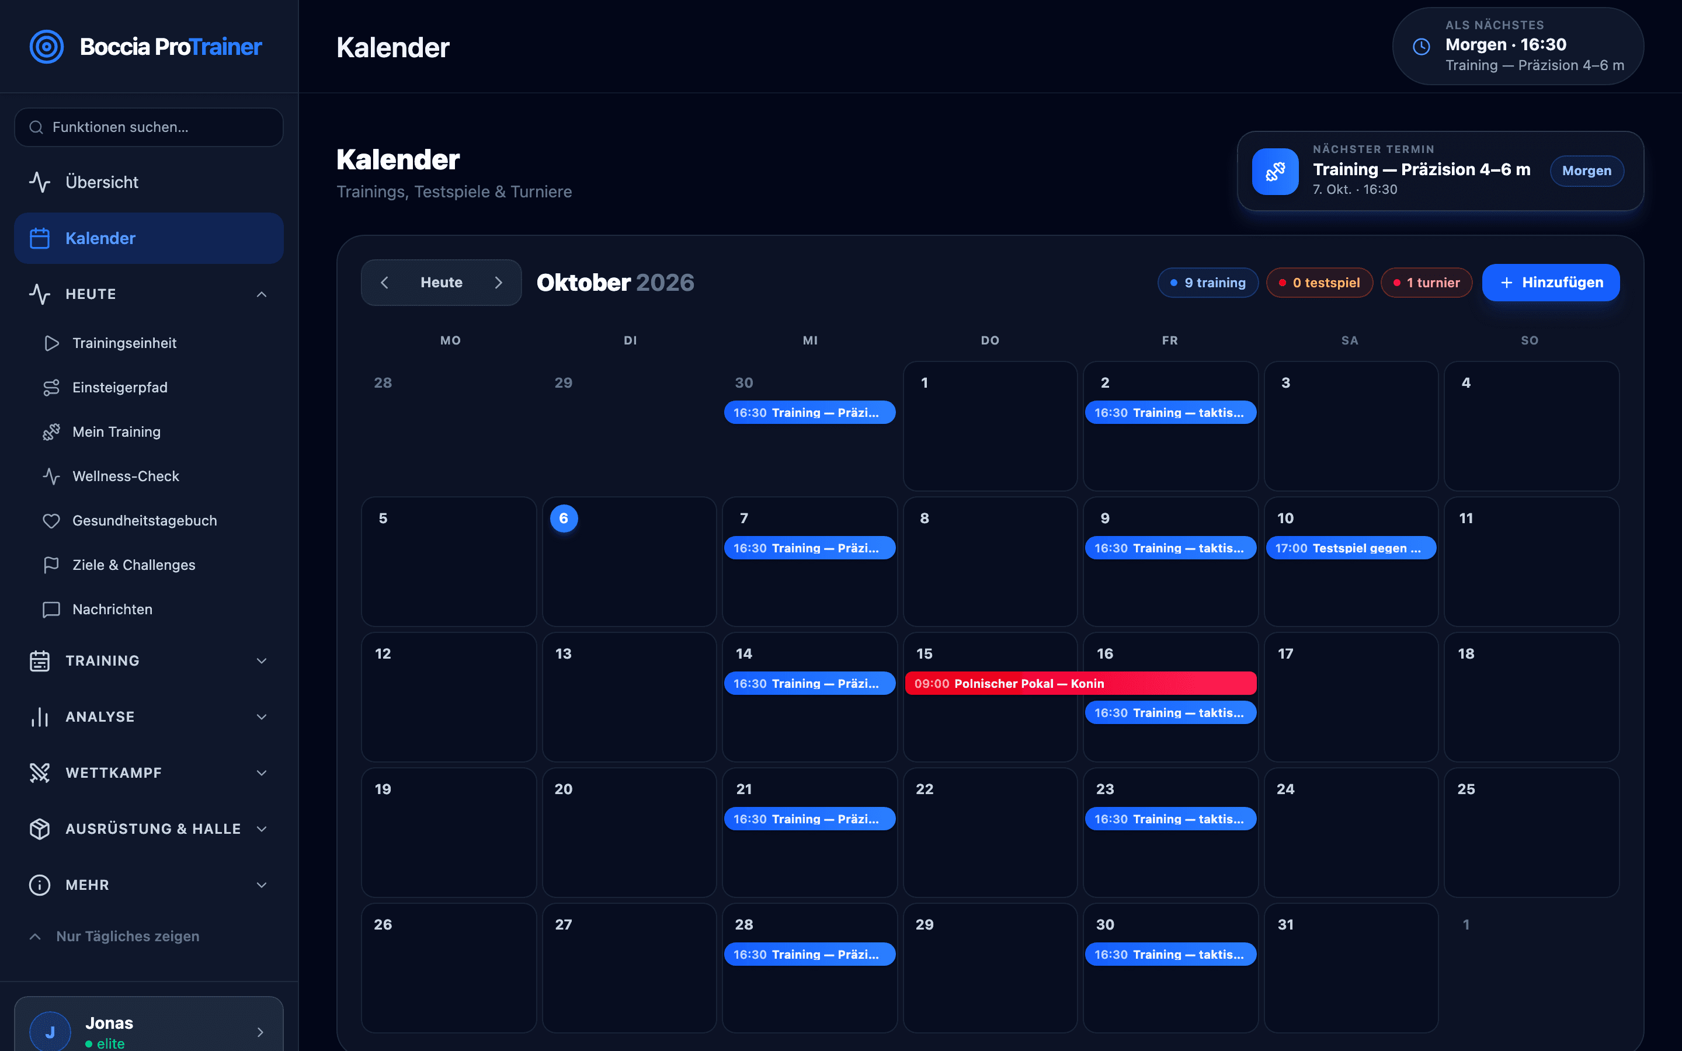Open the 16:30 taktis training on Friday 16
Viewport: 1682px width, 1051px height.
click(x=1170, y=712)
